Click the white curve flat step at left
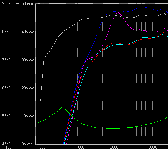 [x=39, y=101]
